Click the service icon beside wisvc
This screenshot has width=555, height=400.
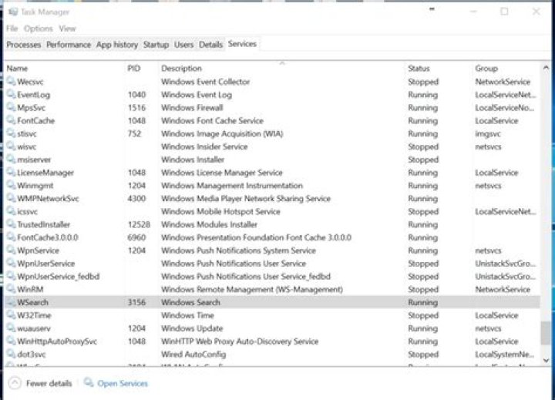point(11,146)
